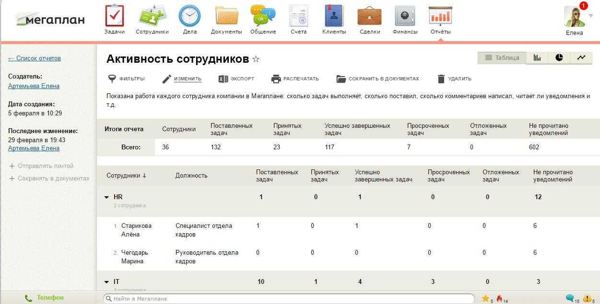Collapse the HR department group

[x=106, y=197]
